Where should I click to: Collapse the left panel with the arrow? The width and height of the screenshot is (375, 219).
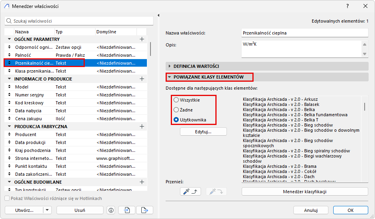158,15
